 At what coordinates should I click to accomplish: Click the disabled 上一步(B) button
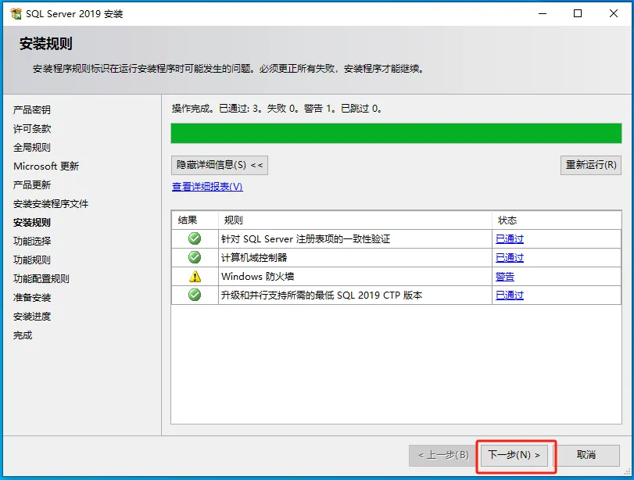pos(443,455)
